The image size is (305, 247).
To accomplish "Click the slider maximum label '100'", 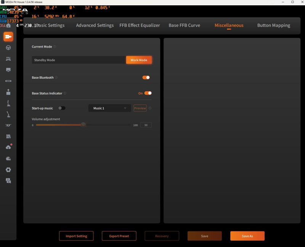I will coord(135,125).
